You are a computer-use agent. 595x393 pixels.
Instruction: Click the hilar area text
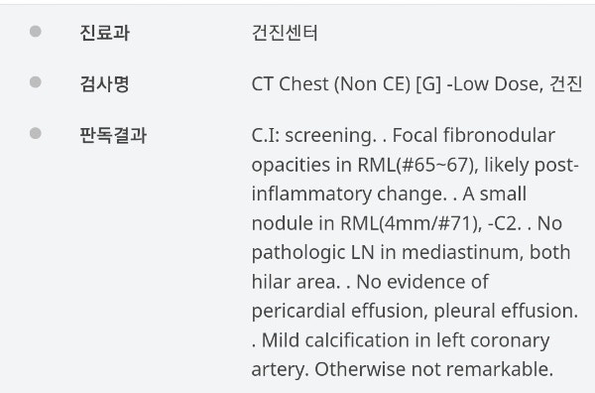point(296,282)
